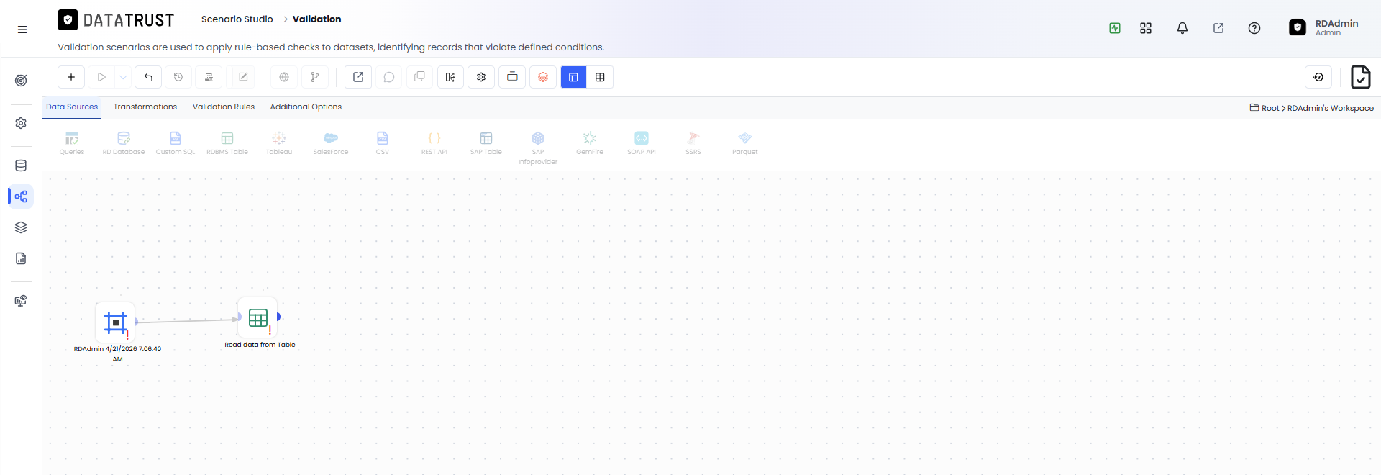
Task: Open the help question mark icon
Action: pos(1254,28)
